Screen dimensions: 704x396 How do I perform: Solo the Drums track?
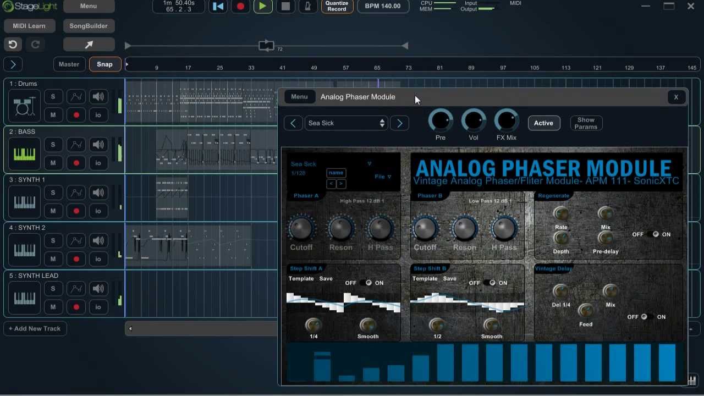coord(53,97)
